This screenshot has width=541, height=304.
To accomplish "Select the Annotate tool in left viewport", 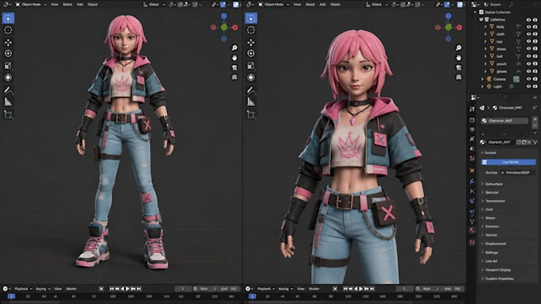I will 8,90.
